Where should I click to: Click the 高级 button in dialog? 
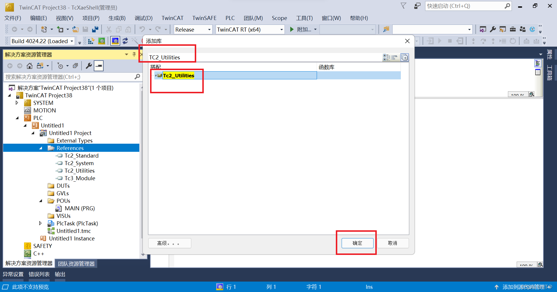(170, 243)
